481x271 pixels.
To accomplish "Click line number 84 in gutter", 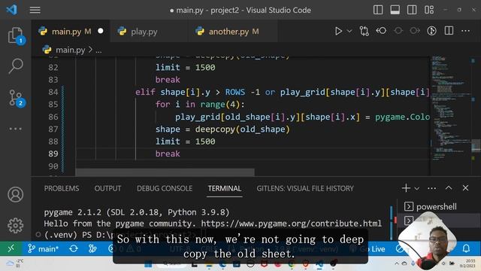I will pyautogui.click(x=53, y=92).
